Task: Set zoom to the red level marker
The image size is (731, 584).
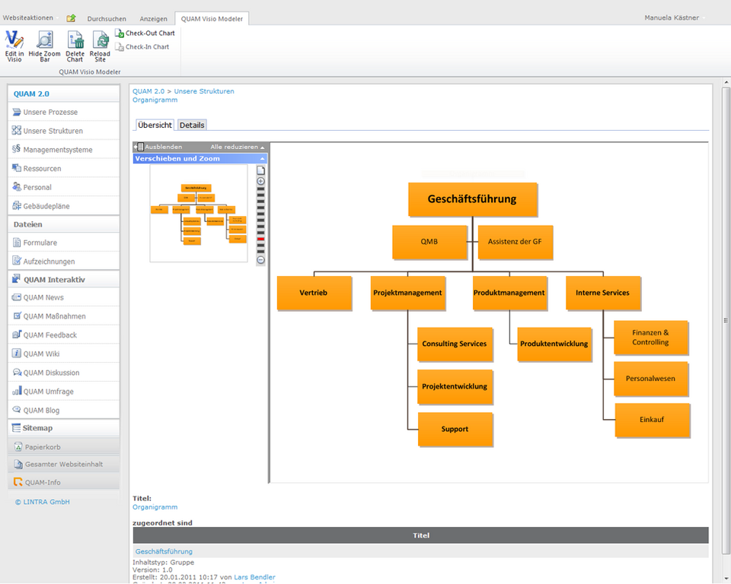Action: pyautogui.click(x=260, y=239)
